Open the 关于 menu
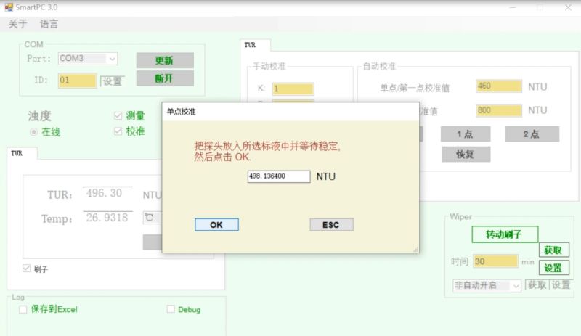The width and height of the screenshot is (581, 336). click(x=17, y=24)
